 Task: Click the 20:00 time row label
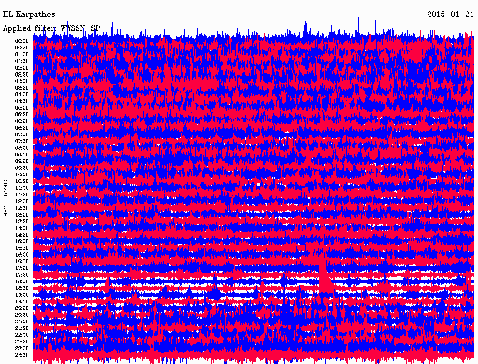pos(22,308)
